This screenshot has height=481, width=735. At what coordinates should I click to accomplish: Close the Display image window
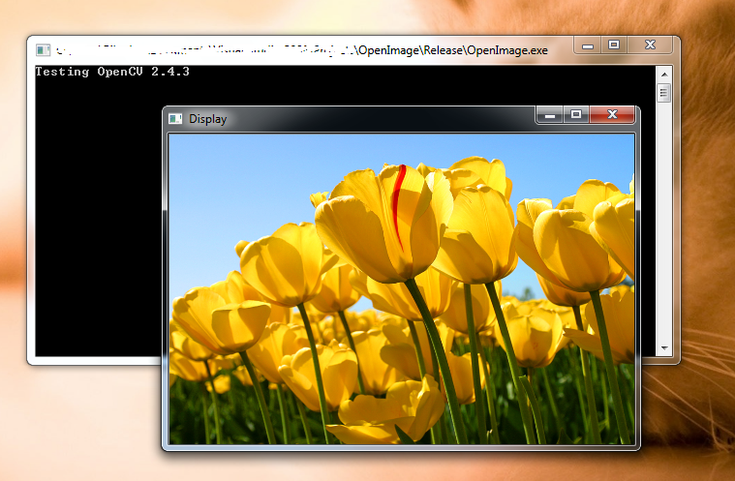point(612,115)
